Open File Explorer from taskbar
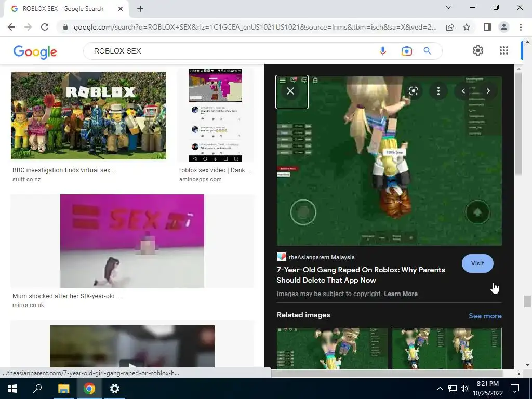 pos(63,389)
